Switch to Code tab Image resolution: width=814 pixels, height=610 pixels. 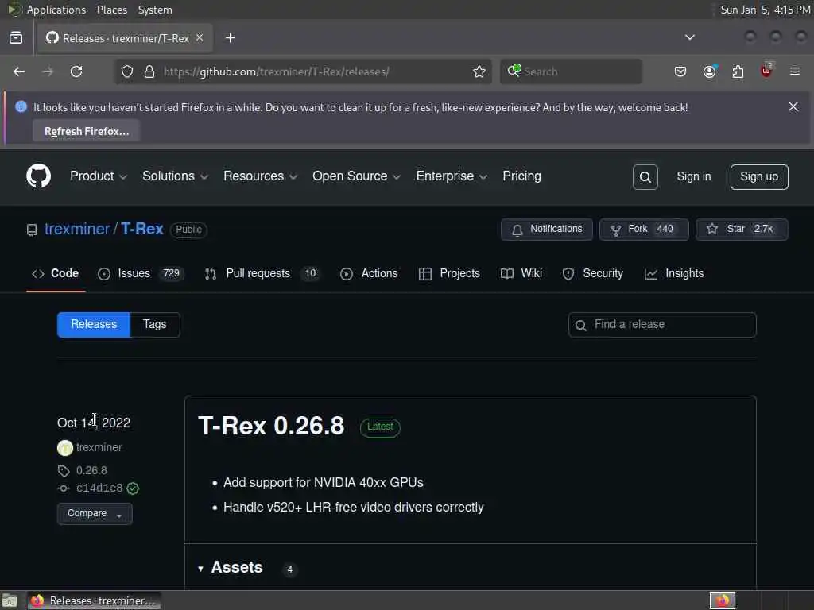56,273
